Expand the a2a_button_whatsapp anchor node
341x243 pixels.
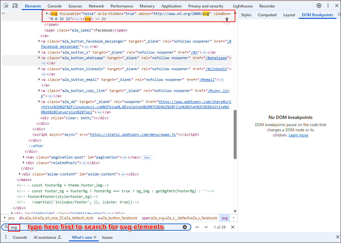tap(39, 58)
